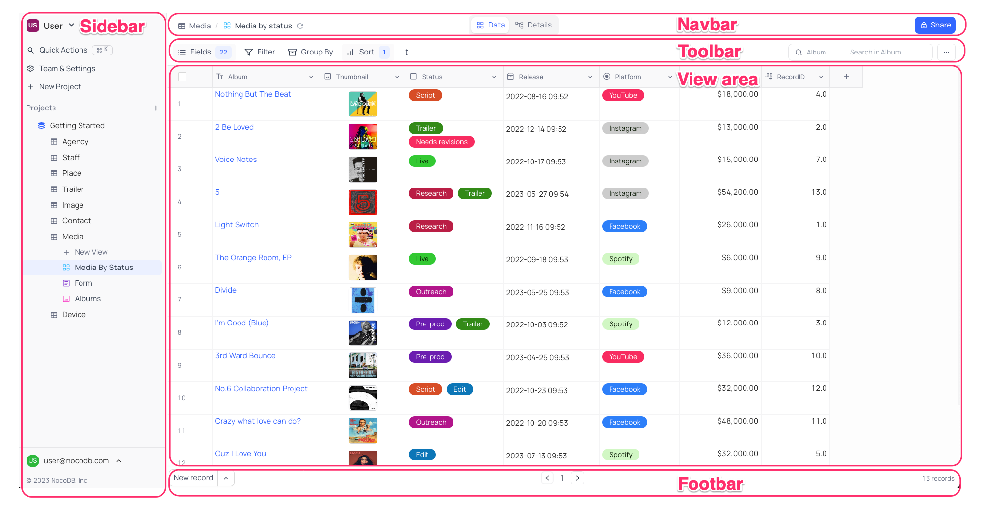Viewport: 985px width, 511px height.
Task: Expand the Platform column menu chevron
Action: pyautogui.click(x=670, y=77)
